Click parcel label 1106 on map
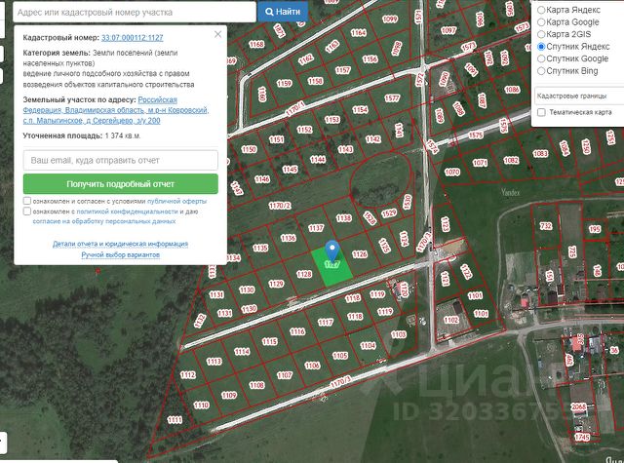The image size is (624, 463). click(x=312, y=366)
